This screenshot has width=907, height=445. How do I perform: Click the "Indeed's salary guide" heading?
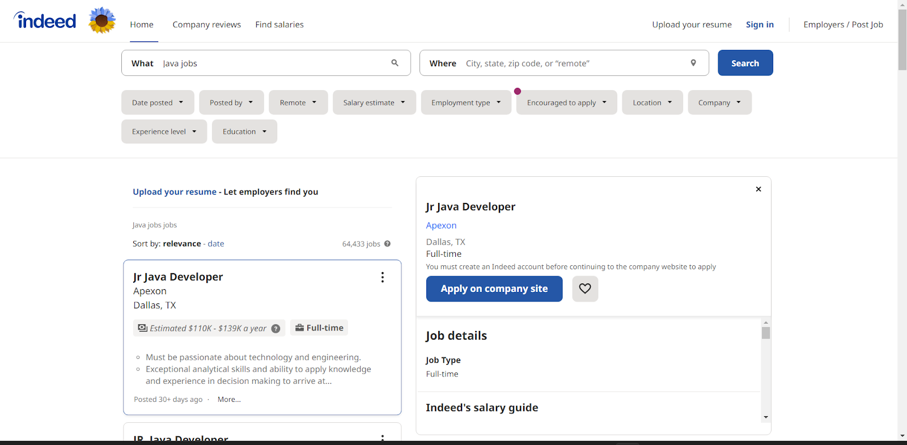482,408
